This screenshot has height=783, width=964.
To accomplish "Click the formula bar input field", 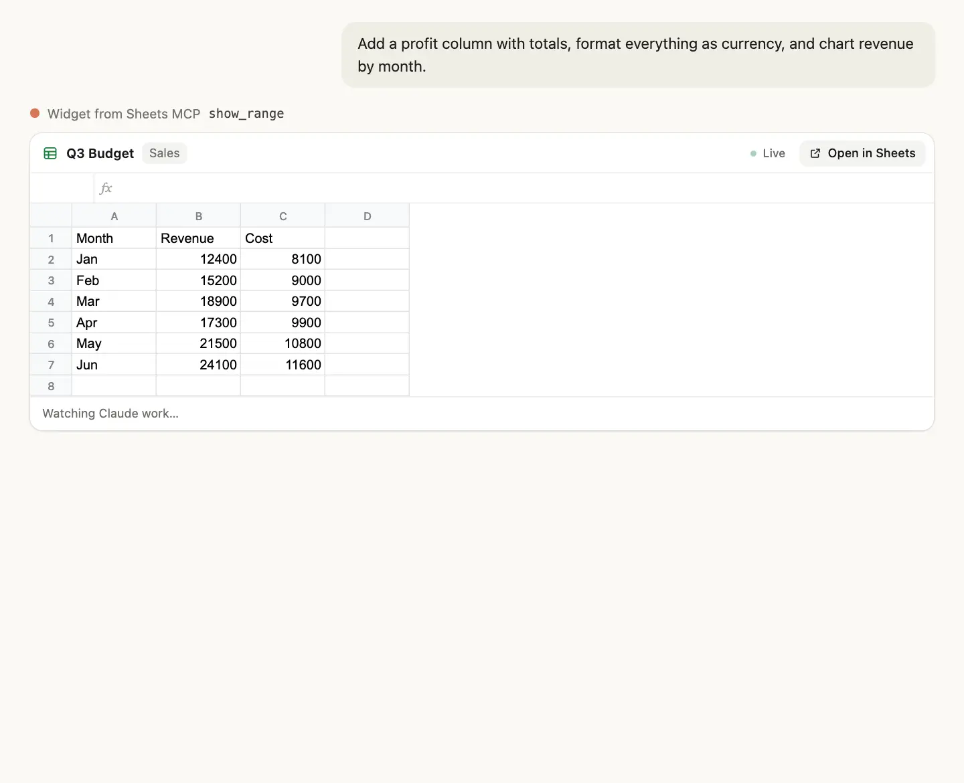I will click(x=513, y=188).
